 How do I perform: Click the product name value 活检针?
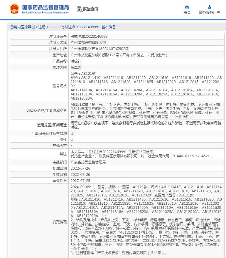76,61
